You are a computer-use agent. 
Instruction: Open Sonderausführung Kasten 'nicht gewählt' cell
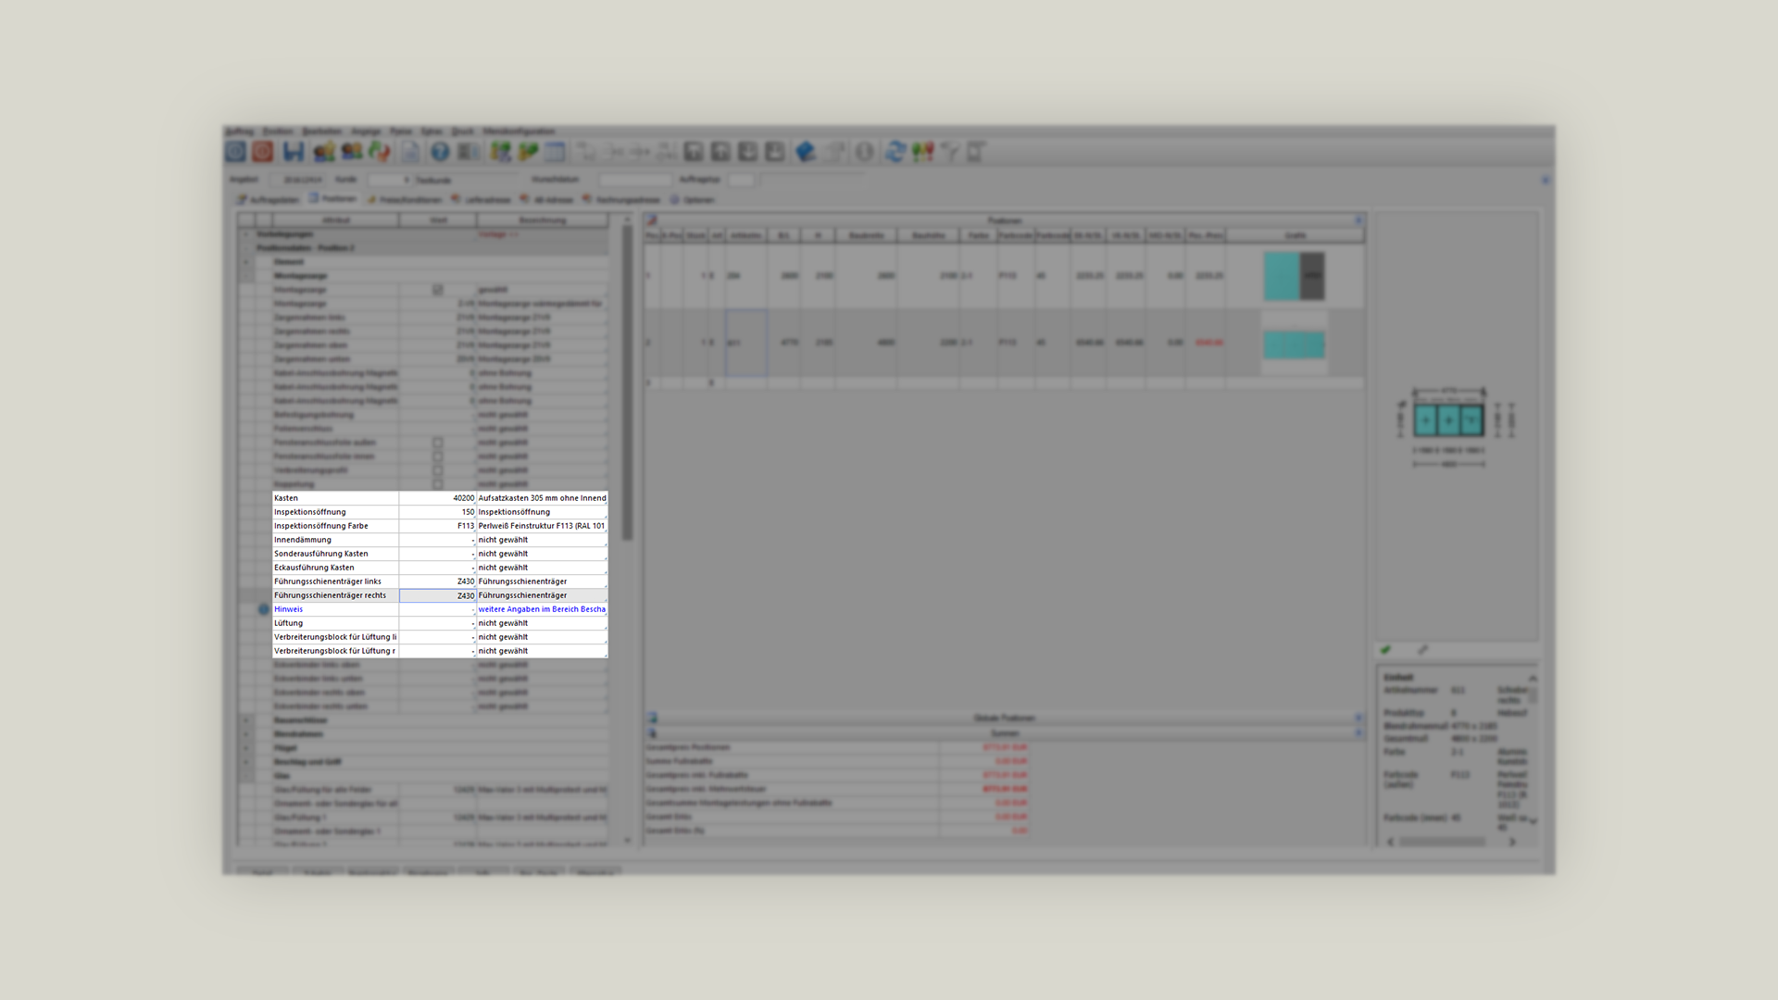click(542, 554)
